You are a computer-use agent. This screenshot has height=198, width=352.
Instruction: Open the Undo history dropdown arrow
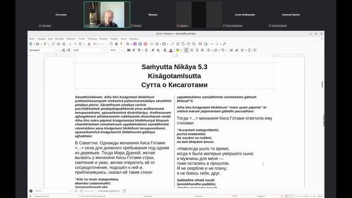[99, 44]
